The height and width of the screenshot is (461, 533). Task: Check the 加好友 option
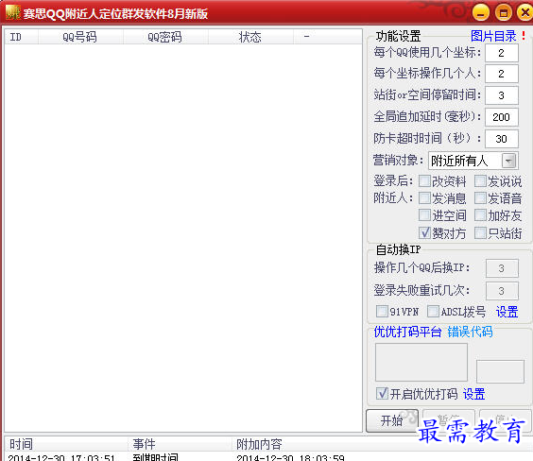point(480,215)
